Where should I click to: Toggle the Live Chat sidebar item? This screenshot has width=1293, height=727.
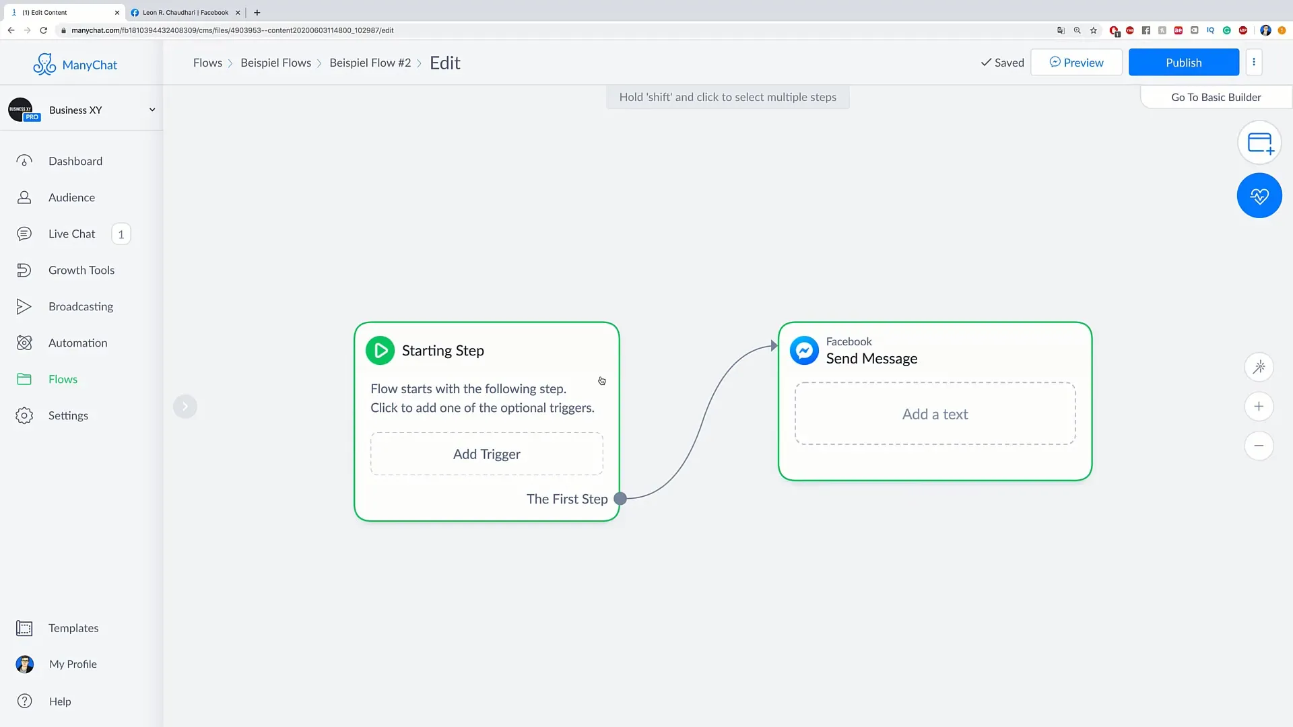tap(71, 234)
